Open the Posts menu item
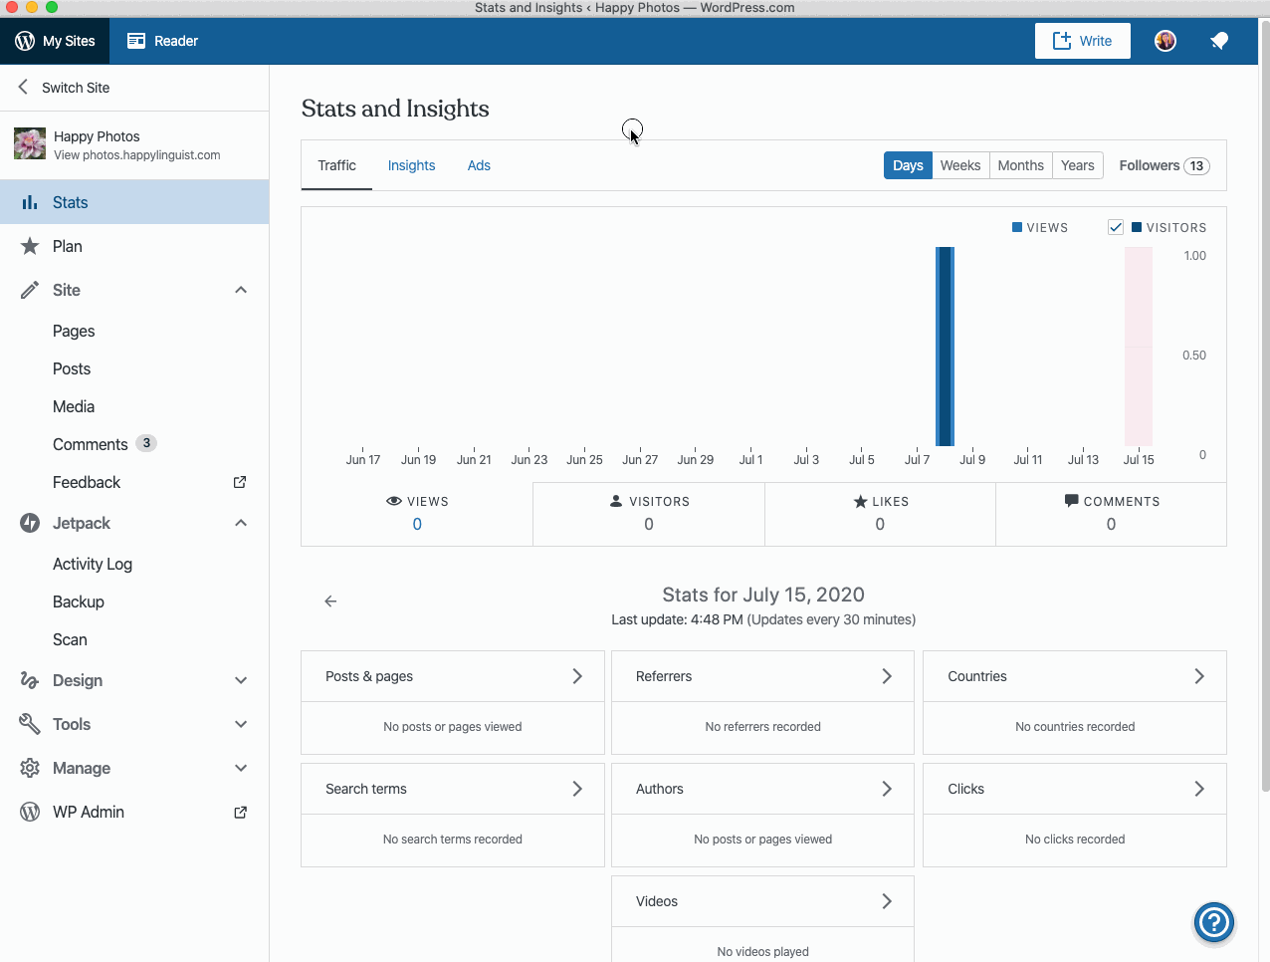This screenshot has height=962, width=1270. 72,368
